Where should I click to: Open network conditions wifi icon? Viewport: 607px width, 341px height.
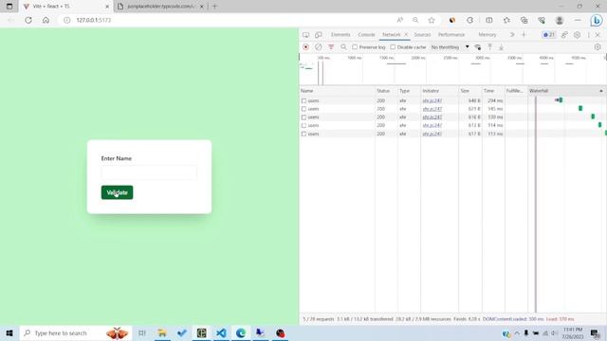point(478,47)
